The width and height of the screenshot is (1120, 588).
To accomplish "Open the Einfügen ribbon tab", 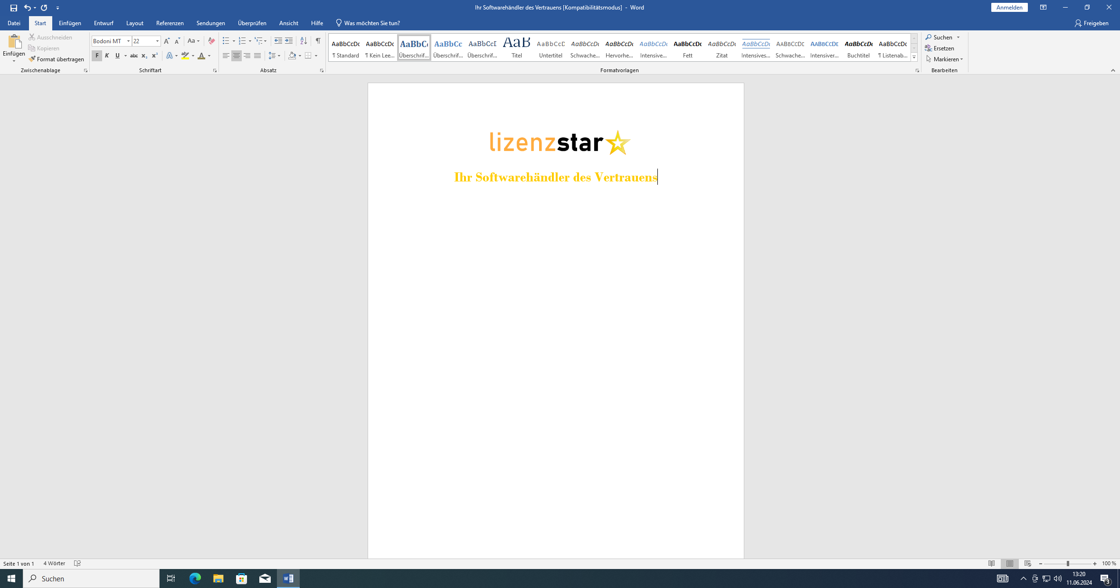I will [x=70, y=23].
